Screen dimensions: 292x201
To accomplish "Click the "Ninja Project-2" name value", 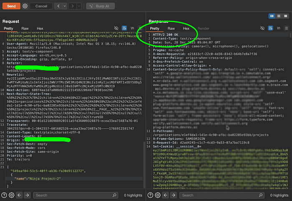I will pyautogui.click(x=44, y=178).
